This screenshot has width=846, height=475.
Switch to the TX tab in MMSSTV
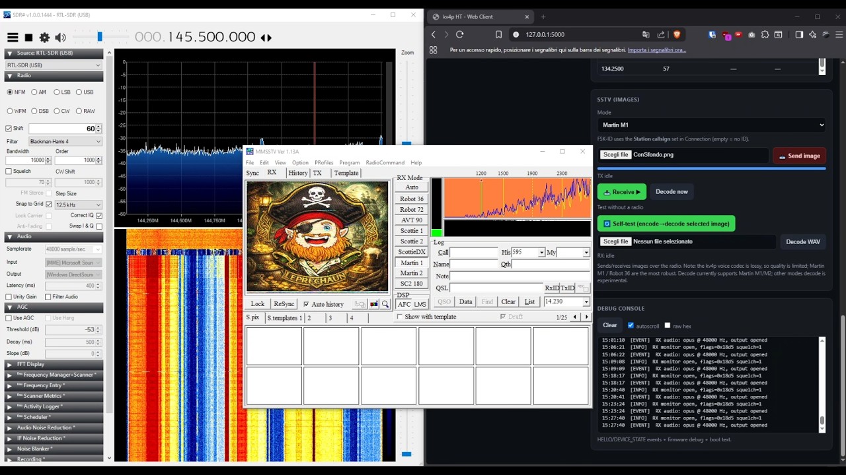(317, 173)
